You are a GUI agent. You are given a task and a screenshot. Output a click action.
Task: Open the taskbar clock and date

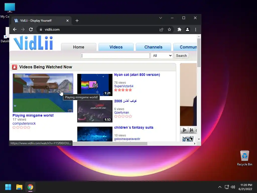tap(245, 187)
